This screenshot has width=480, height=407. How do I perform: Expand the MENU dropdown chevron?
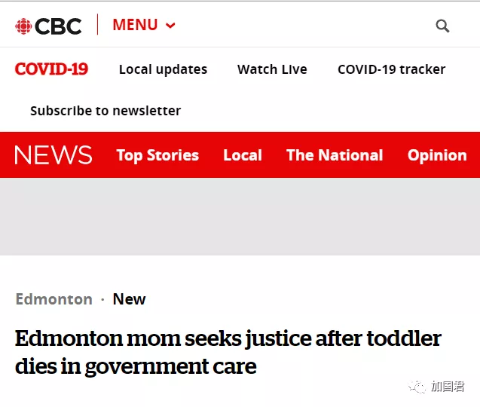point(170,26)
